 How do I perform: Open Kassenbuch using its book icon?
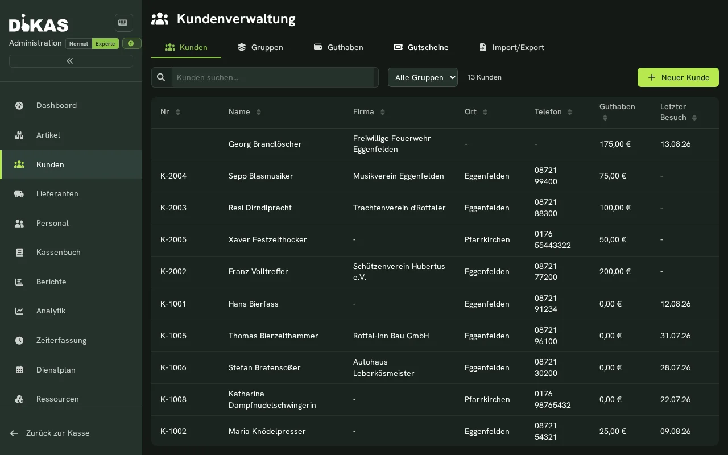[19, 252]
